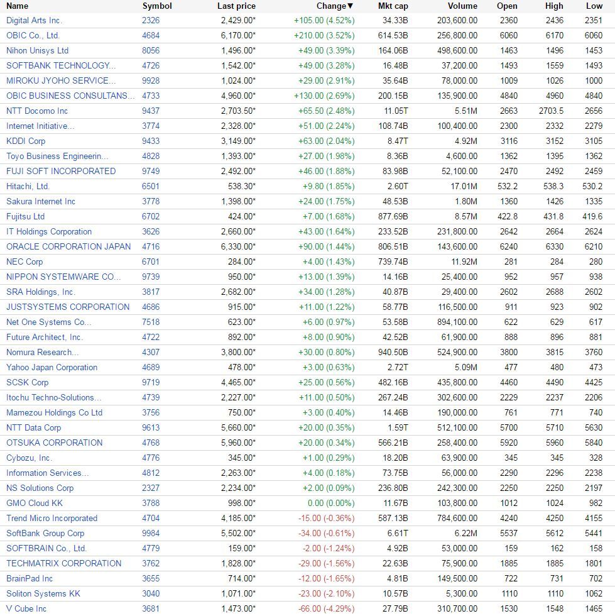Image resolution: width=615 pixels, height=616 pixels.
Task: Open SCSK Corp link
Action: pyautogui.click(x=28, y=382)
